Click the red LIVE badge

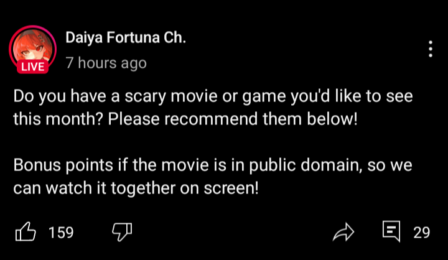(32, 67)
